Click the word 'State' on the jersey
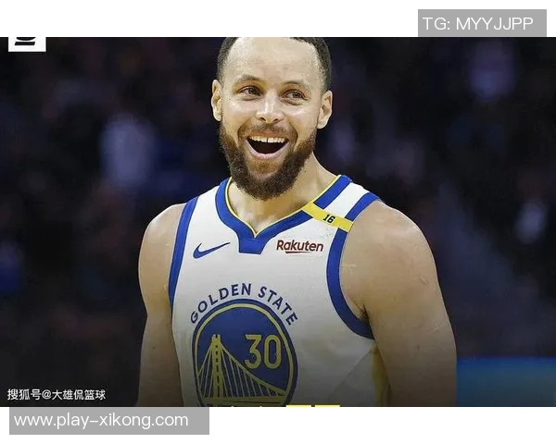Image resolution: width=556 pixels, height=444 pixels. click(278, 304)
